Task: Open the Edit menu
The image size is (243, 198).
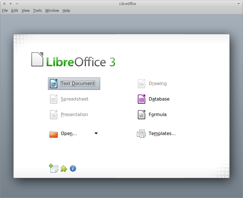Action: coord(15,11)
